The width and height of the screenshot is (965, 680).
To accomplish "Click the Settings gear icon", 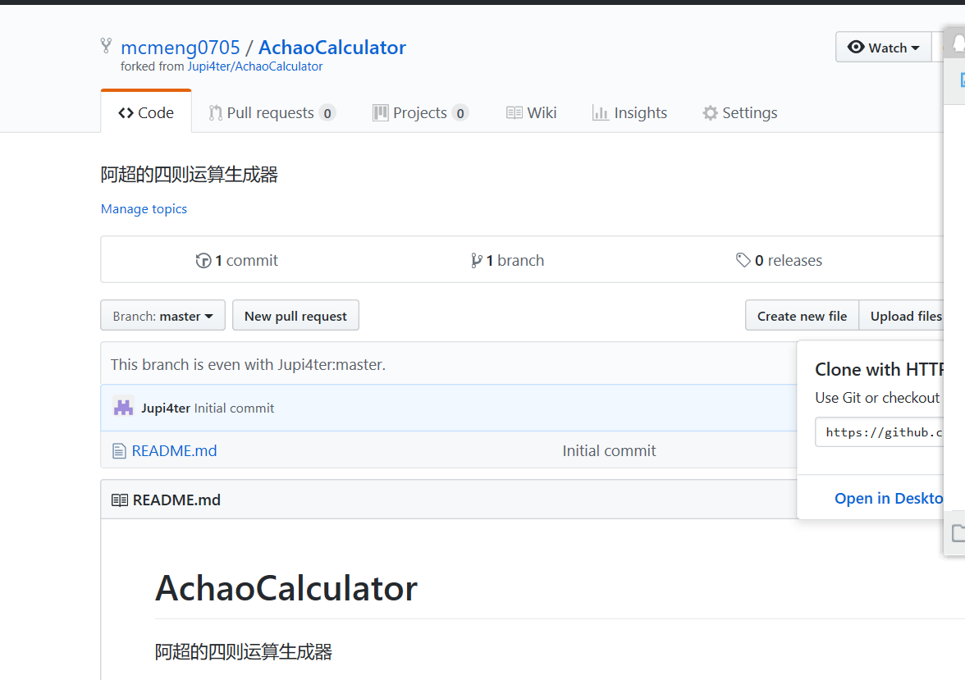I will (x=710, y=113).
